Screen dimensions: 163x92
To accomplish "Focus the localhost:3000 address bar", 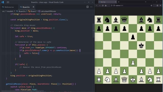I will coord(131,6).
